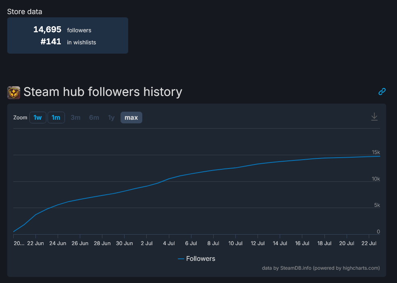Viewport: 397px width, 283px height.
Task: Click the 4 Jul axis label
Action: [x=169, y=243]
